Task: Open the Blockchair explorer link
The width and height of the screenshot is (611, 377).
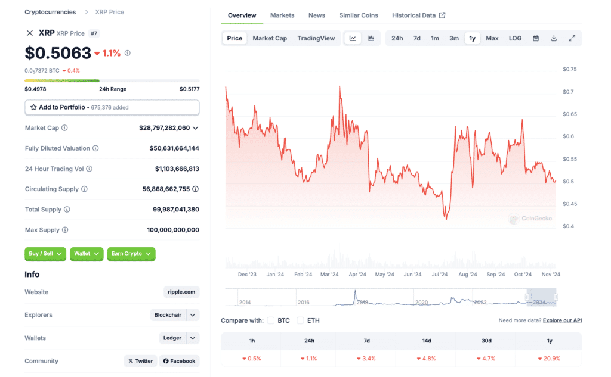Action: (168, 314)
